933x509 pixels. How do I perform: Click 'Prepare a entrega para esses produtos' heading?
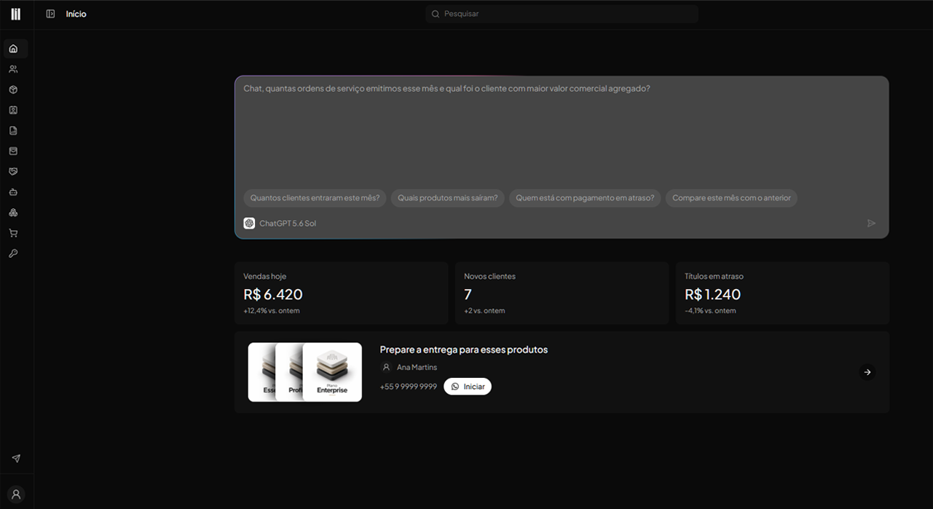click(464, 350)
